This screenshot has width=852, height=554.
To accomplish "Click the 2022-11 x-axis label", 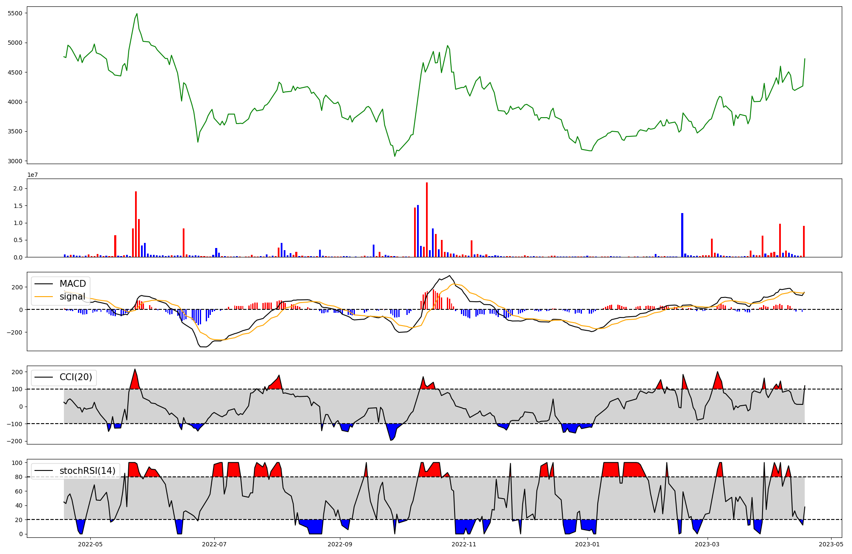I will 463,544.
